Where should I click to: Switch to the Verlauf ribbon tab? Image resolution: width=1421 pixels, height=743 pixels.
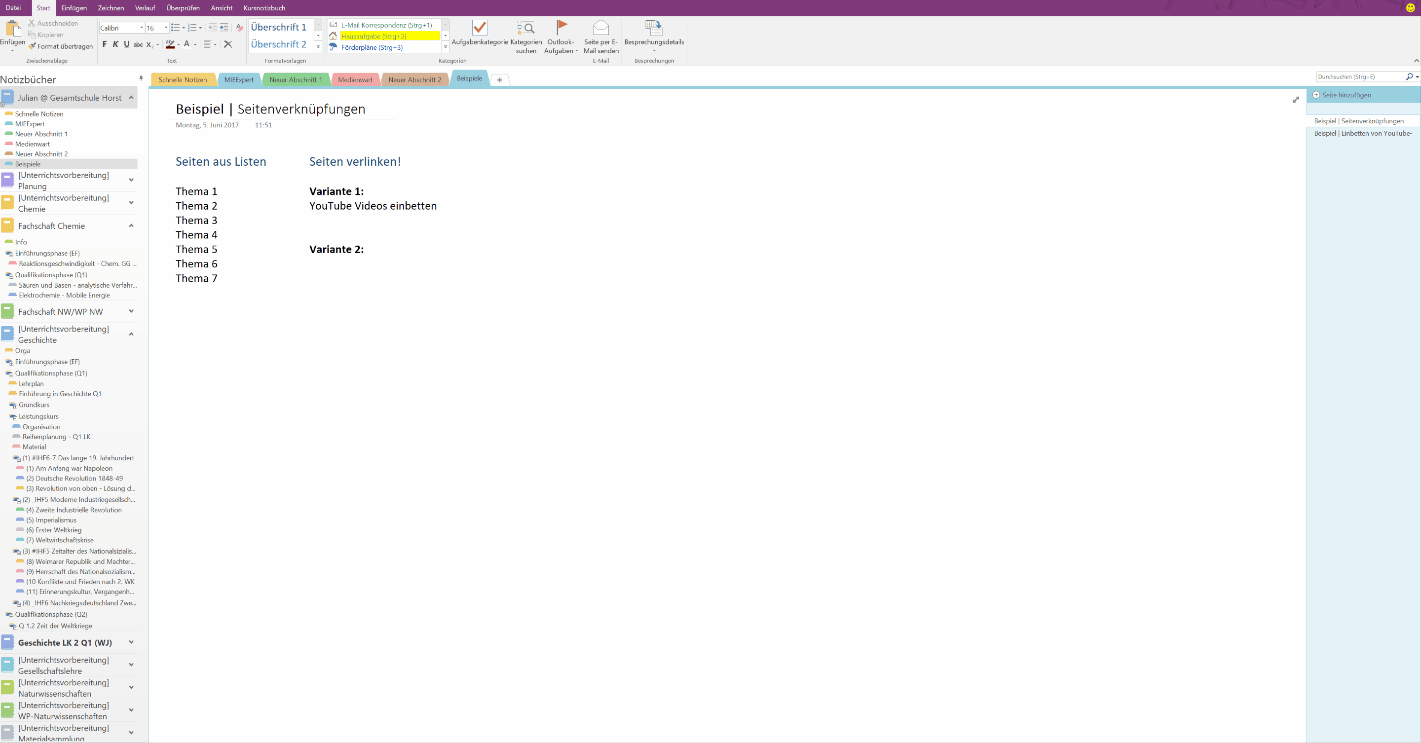pyautogui.click(x=145, y=8)
